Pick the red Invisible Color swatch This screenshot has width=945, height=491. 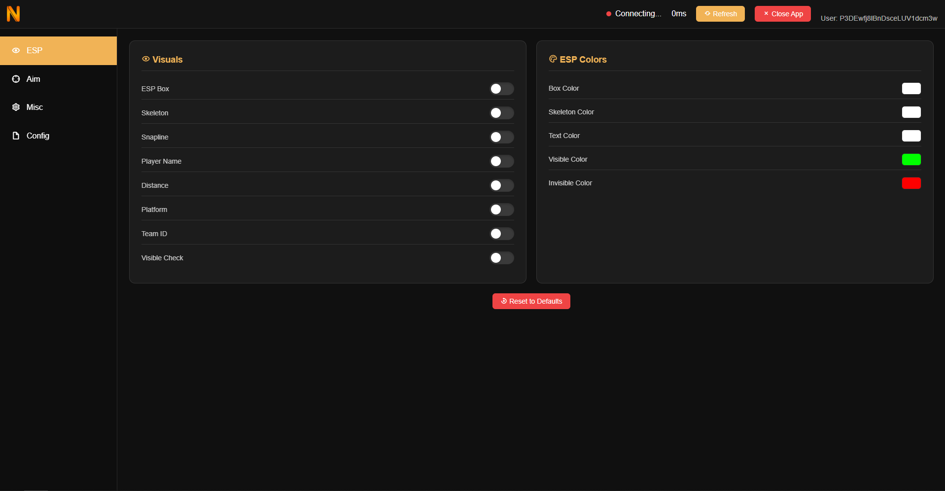click(911, 183)
